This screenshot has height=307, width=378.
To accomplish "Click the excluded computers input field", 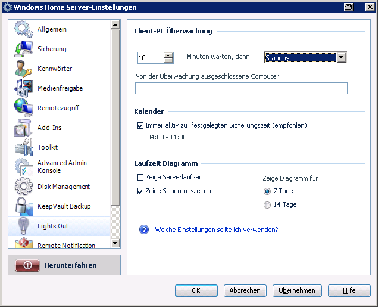I will click(241, 88).
